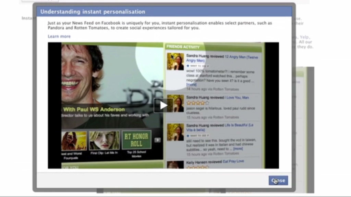The width and height of the screenshot is (351, 197).
Task: Open the First Clip: Let Me In thumbnail
Action: (x=104, y=141)
